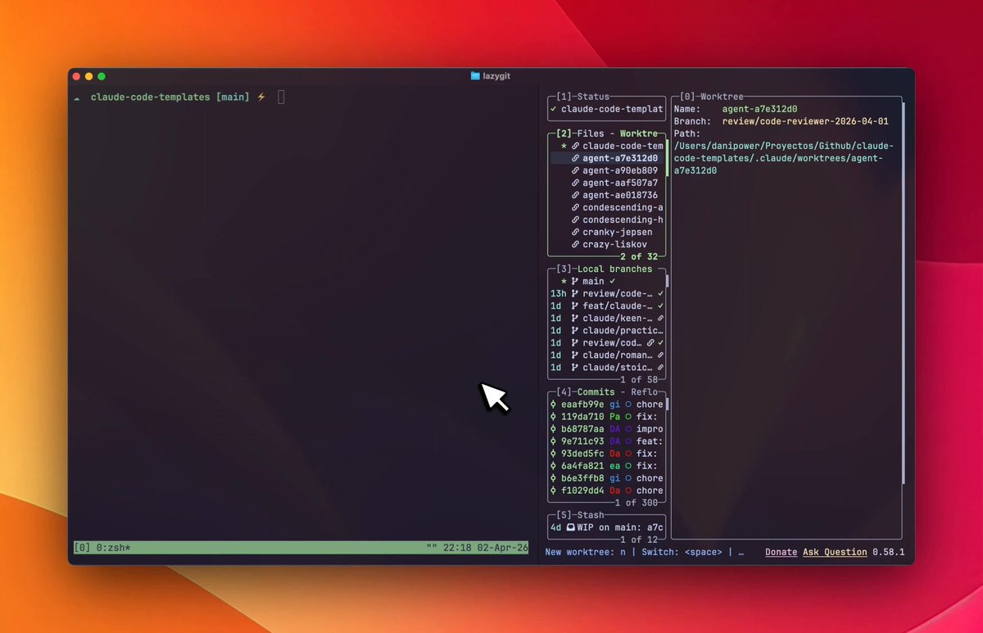Click the Commits panel scrollbar thumb
The image size is (983, 633).
pos(668,404)
